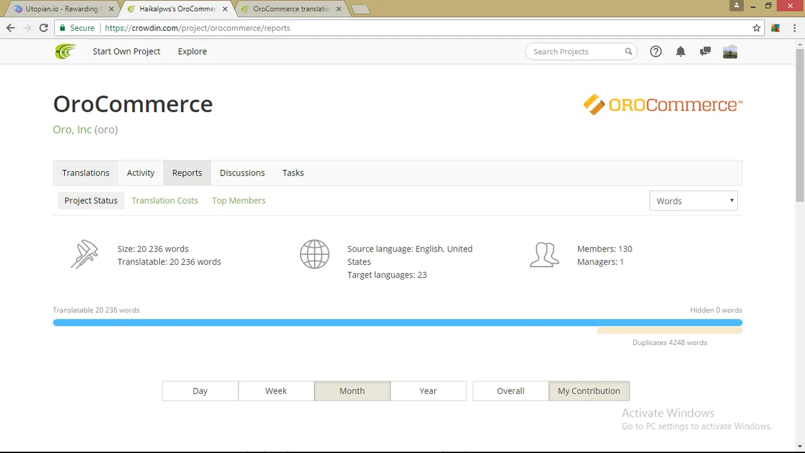Click the Duplicates 4248 words label
This screenshot has height=453, width=805.
670,343
